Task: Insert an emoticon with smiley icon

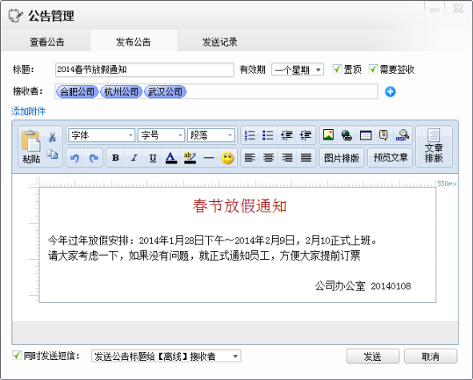Action: tap(227, 158)
